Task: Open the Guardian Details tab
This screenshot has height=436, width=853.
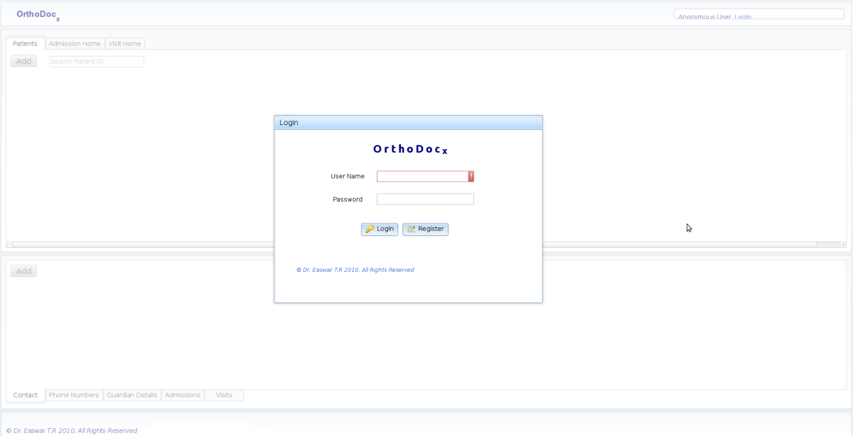Action: point(132,396)
